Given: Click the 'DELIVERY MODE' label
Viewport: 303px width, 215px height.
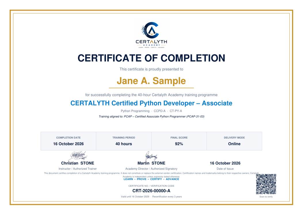Looking at the screenshot, I should point(234,138).
